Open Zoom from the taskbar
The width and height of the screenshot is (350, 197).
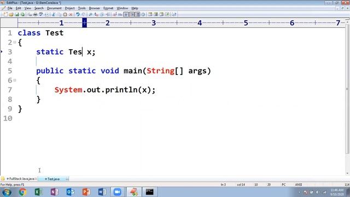[118, 192]
